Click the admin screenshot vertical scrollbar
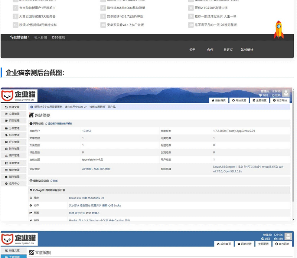297x258 pixels. tap(293, 145)
